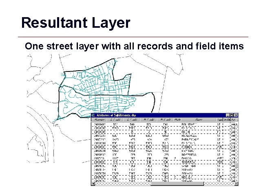Click the Type column header in the table
Viewport: 261px width, 196px height.
(220, 120)
